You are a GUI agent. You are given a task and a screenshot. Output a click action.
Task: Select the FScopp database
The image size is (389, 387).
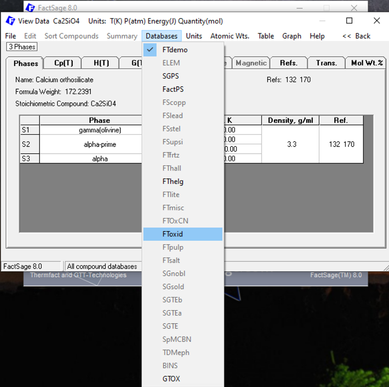pos(183,103)
